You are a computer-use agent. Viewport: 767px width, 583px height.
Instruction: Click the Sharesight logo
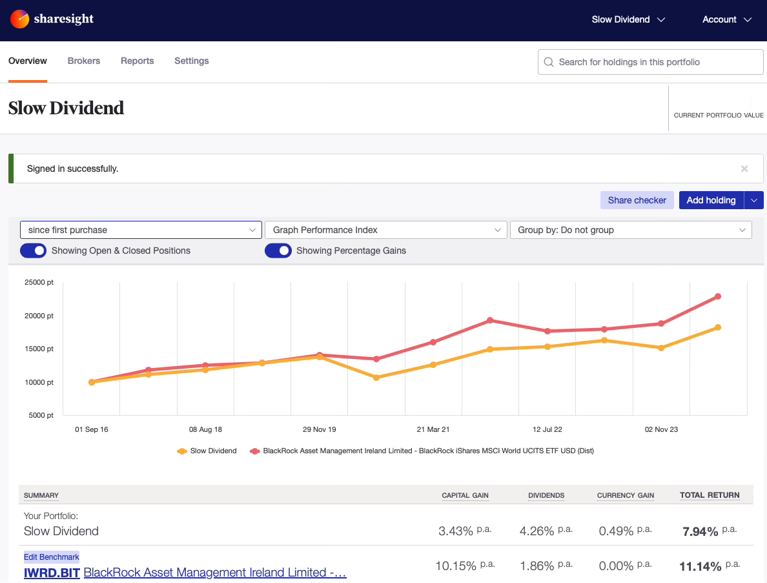tap(52, 19)
